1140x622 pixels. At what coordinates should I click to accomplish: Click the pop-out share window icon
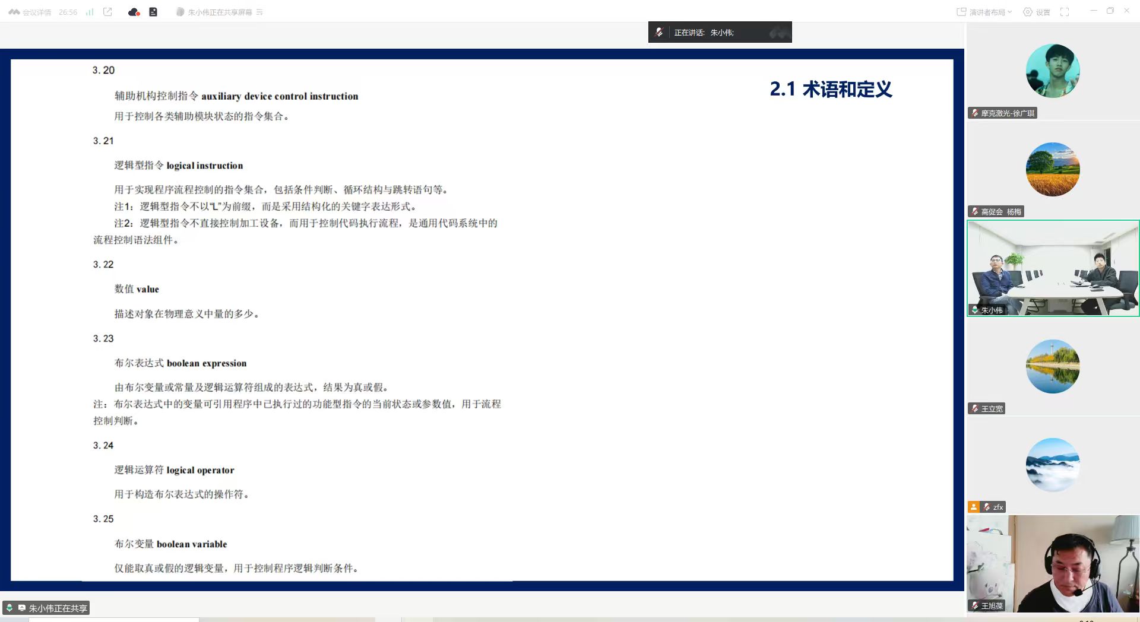click(107, 12)
